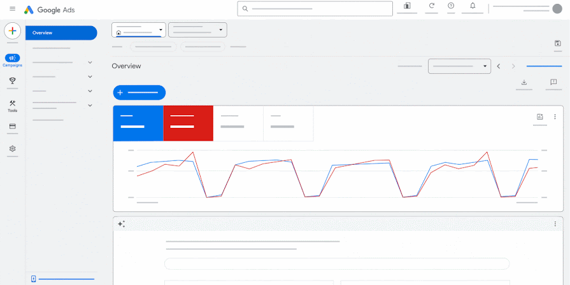Toggle the red metric card in chart
The height and width of the screenshot is (285, 570).
click(188, 123)
